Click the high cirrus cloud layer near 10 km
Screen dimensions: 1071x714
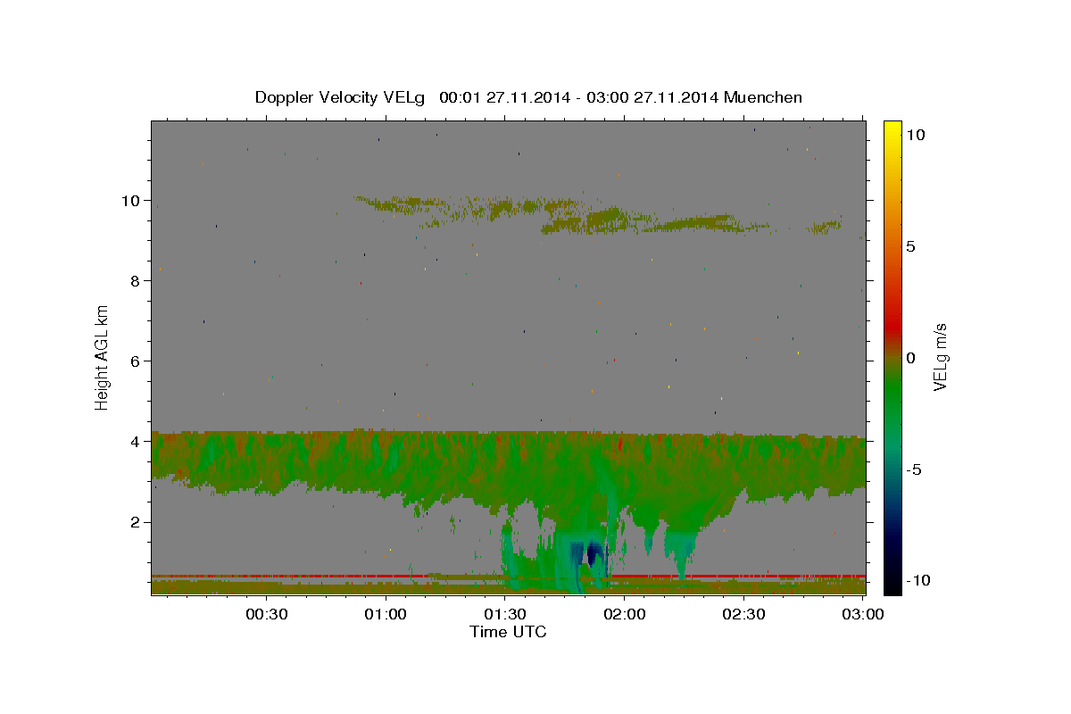598,216
